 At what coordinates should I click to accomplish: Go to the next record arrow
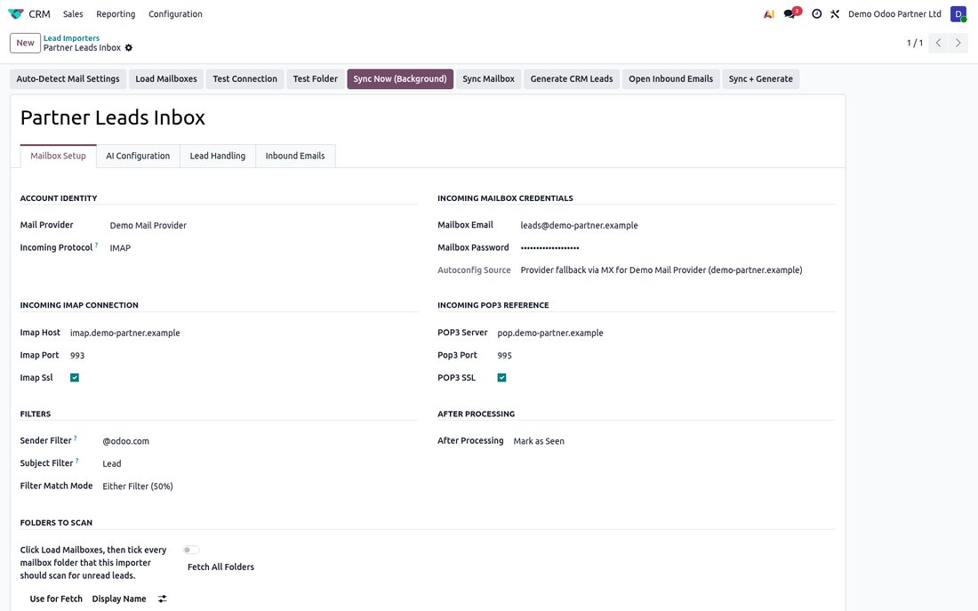tap(958, 43)
